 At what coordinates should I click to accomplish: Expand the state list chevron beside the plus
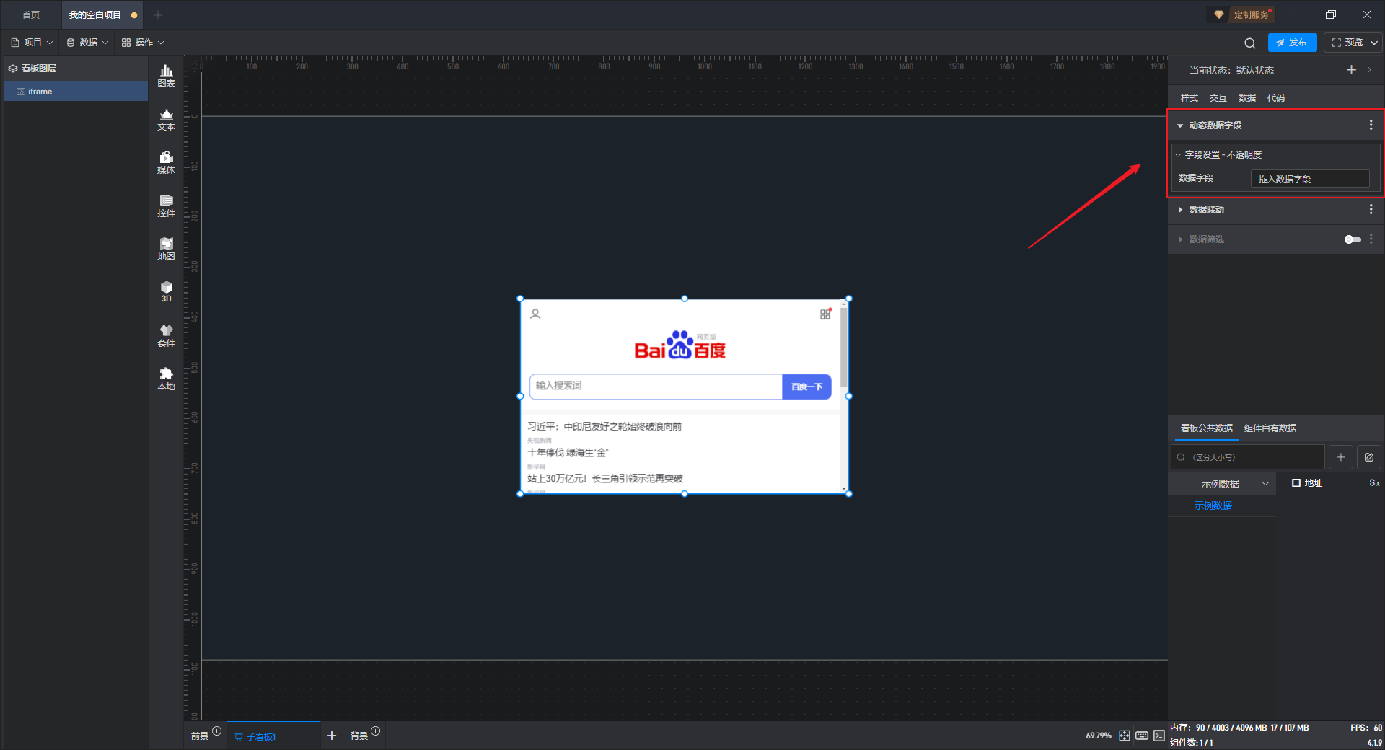(1369, 70)
